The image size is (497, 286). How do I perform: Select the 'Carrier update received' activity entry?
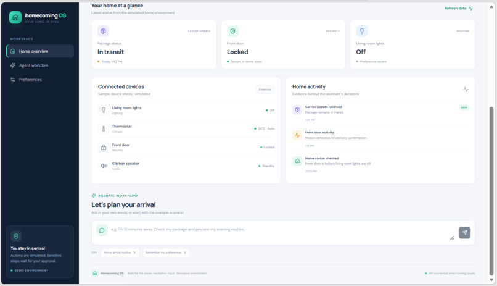(380, 113)
